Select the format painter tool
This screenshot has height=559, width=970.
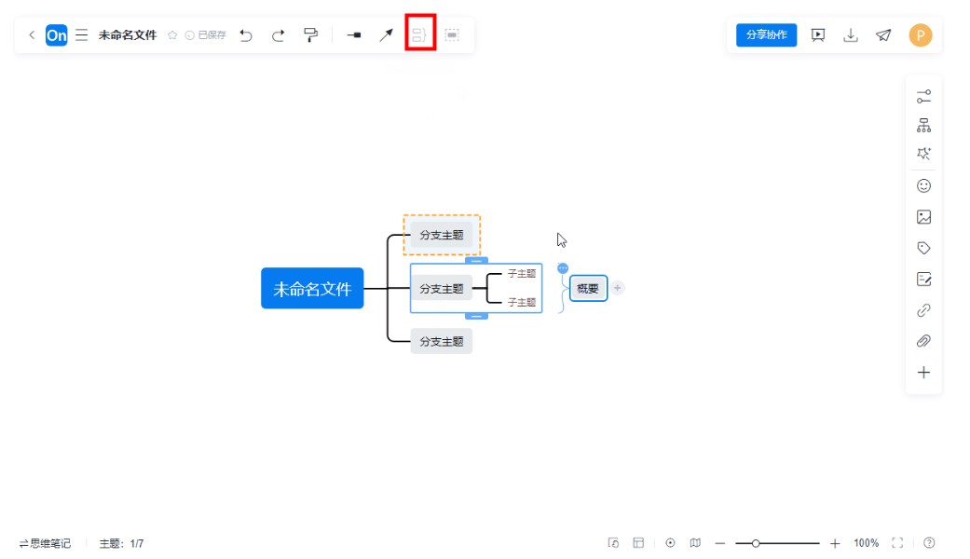pos(310,35)
